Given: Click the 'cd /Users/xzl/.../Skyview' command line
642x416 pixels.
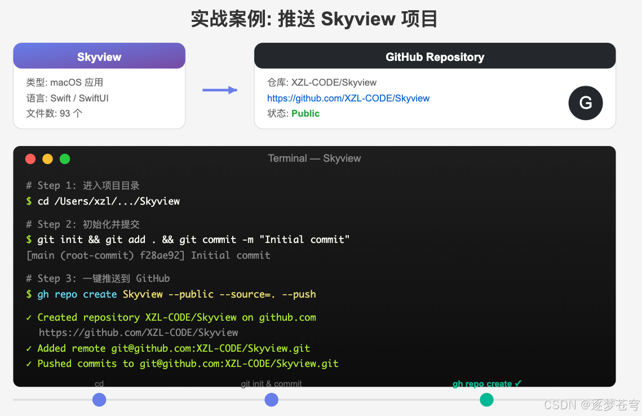Looking at the screenshot, I should point(103,201).
